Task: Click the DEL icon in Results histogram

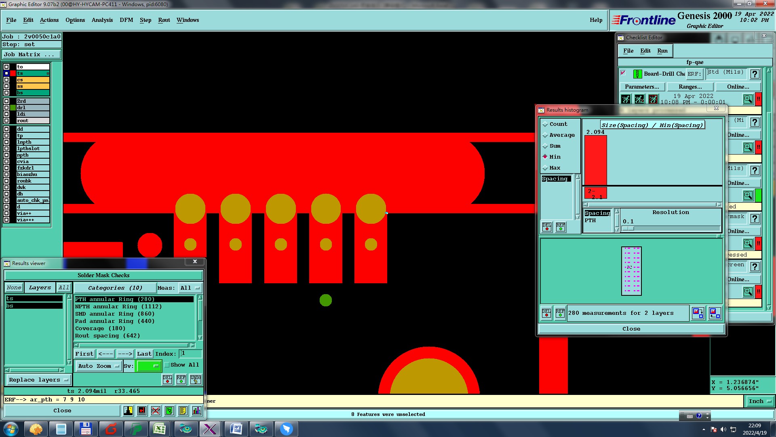Action: tap(547, 227)
